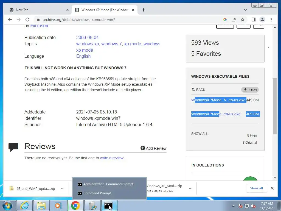This screenshot has width=281, height=211.
Task: Download WindowsXPMode_en-us.exe
Action: point(216,114)
